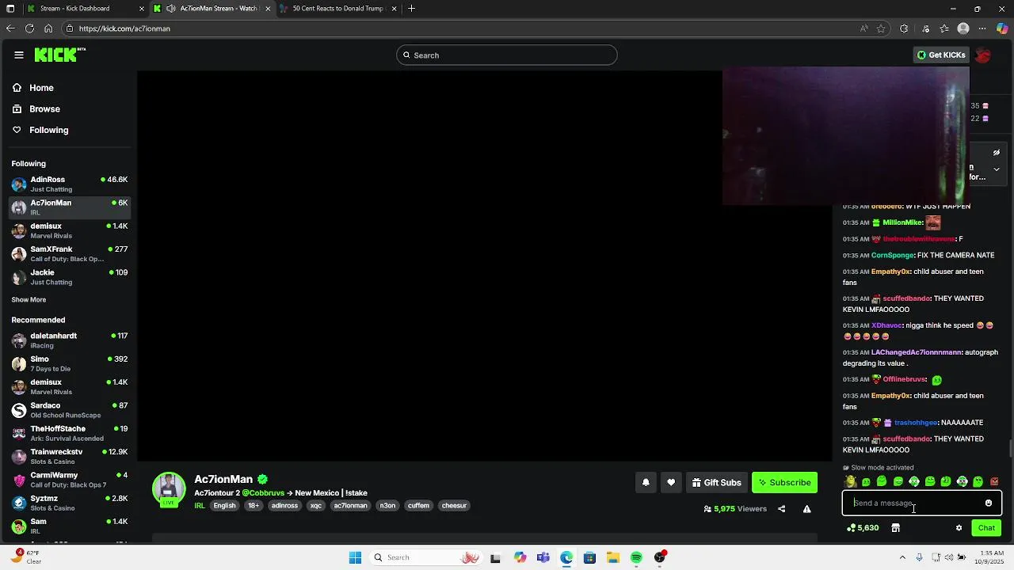The width and height of the screenshot is (1014, 570).
Task: Open the tab actions menu button
Action: 10,9
